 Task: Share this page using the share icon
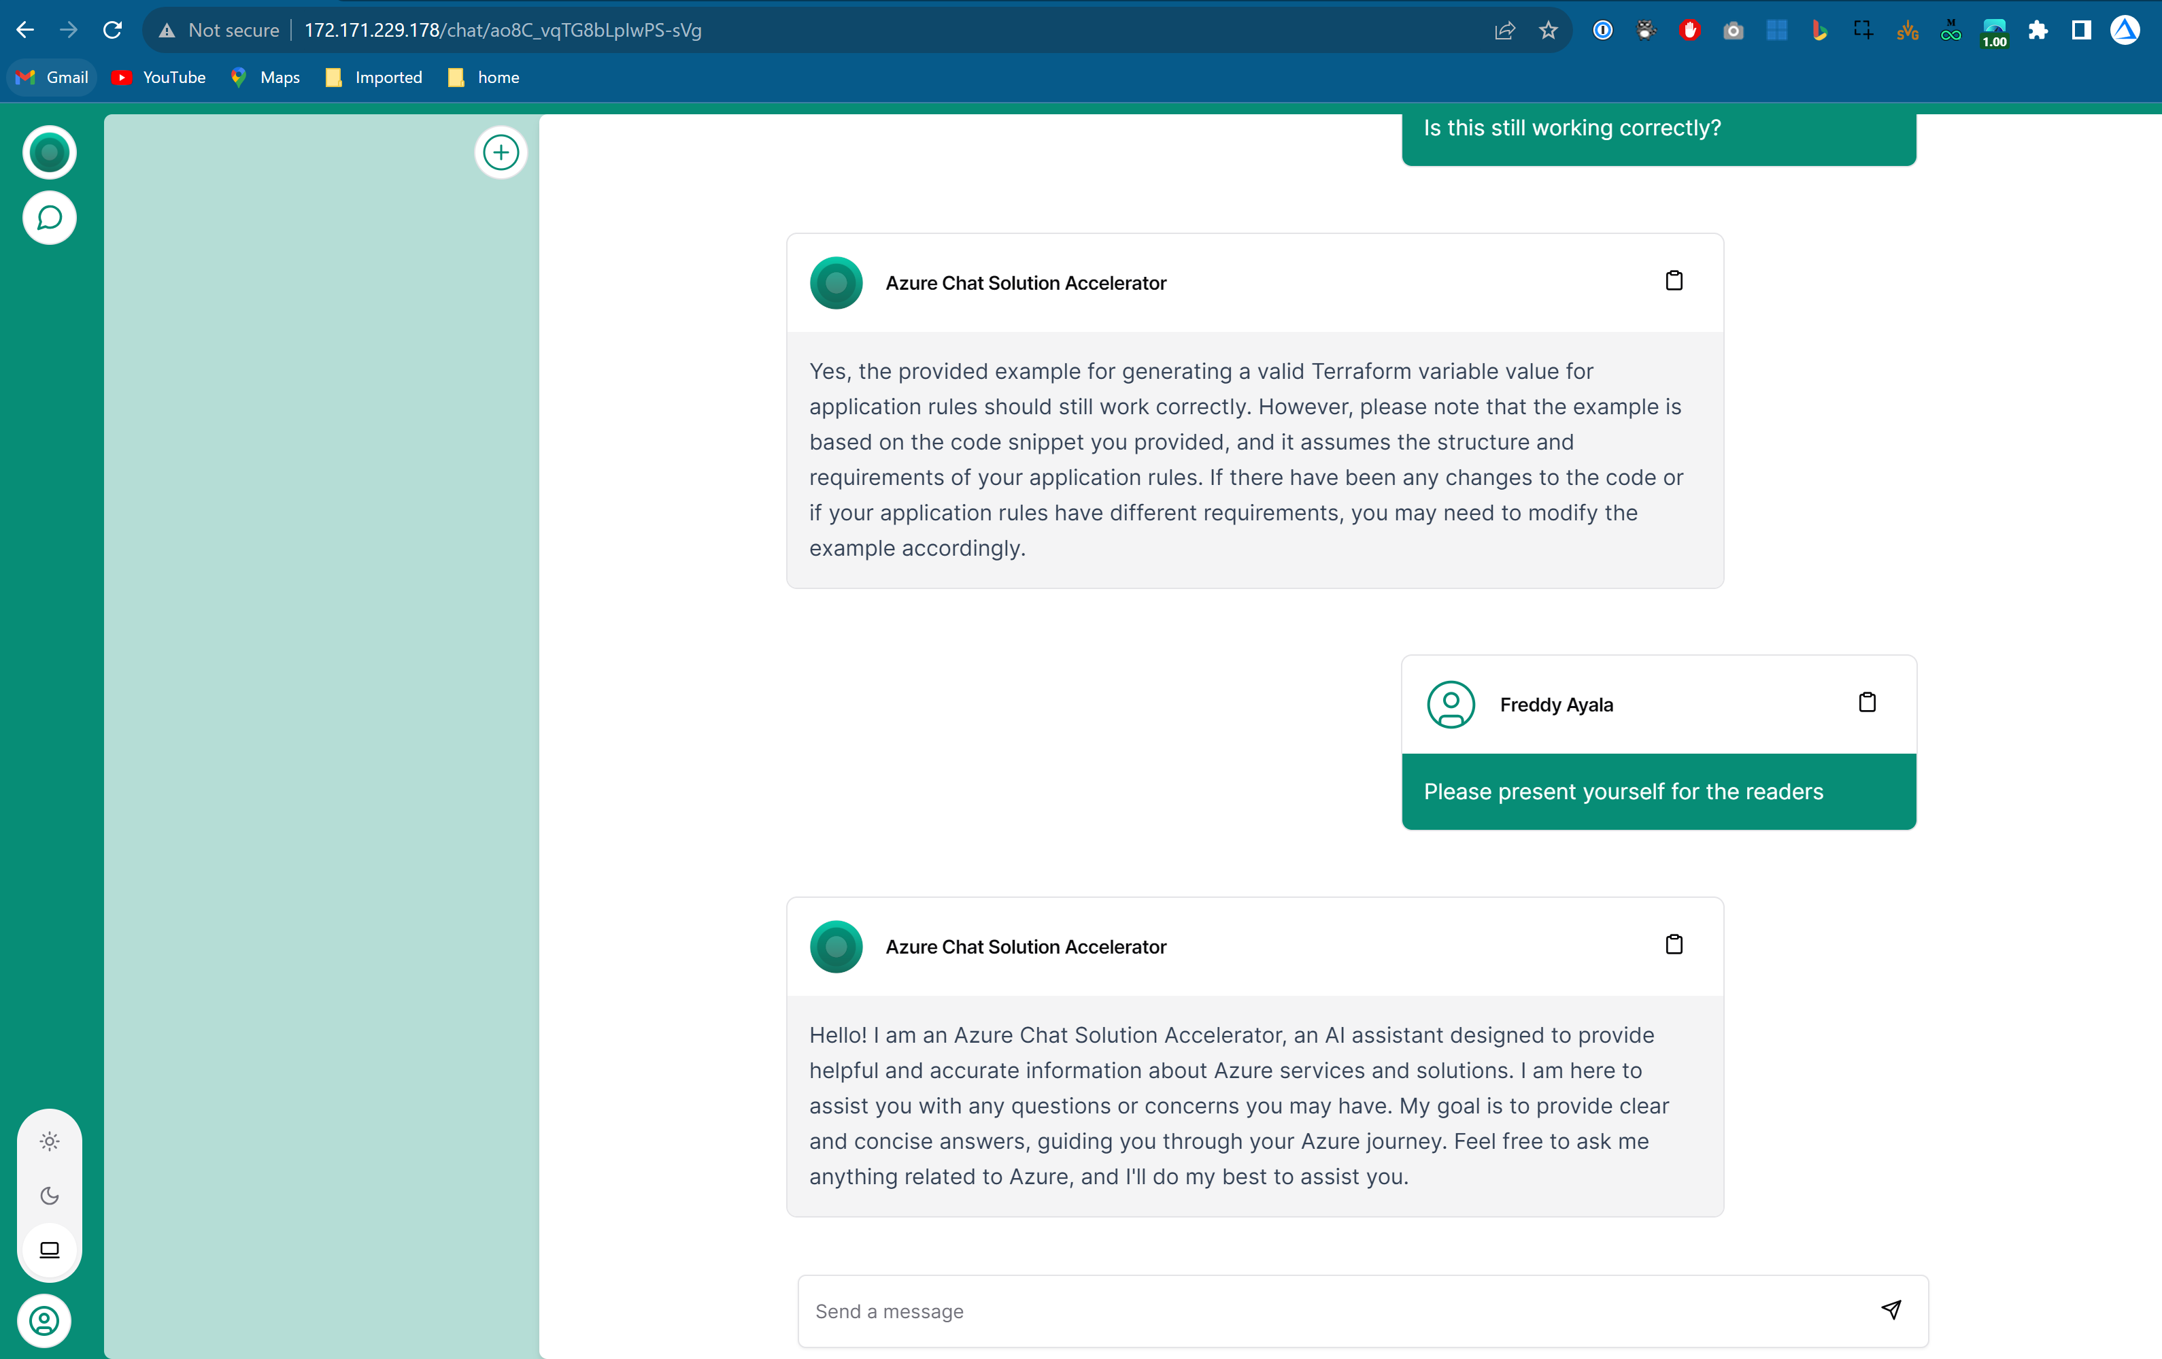coord(1504,31)
